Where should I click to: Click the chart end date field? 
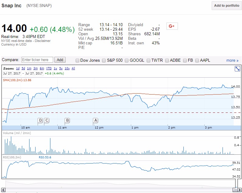(34, 73)
